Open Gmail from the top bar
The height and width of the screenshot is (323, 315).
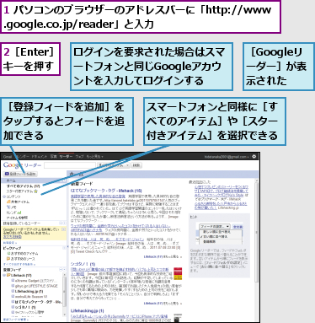[8, 157]
